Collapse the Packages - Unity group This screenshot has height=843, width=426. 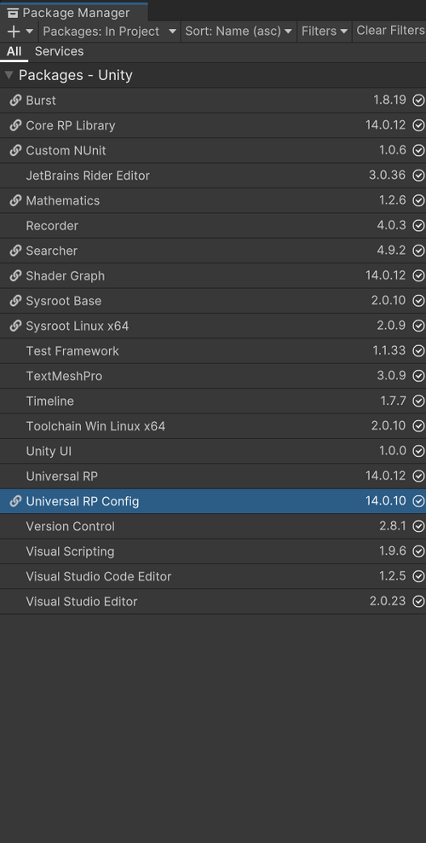[x=9, y=75]
